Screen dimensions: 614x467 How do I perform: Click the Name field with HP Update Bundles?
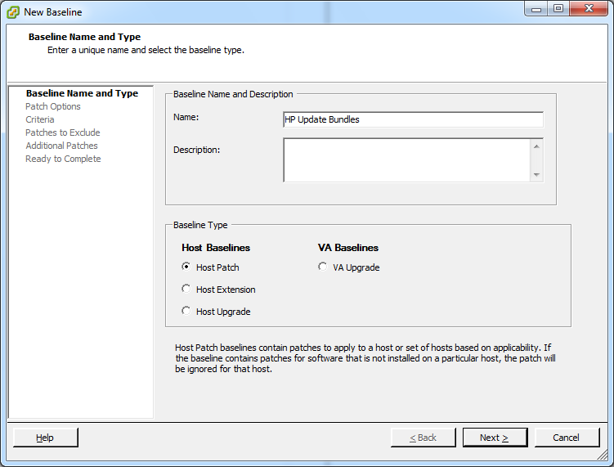[413, 119]
